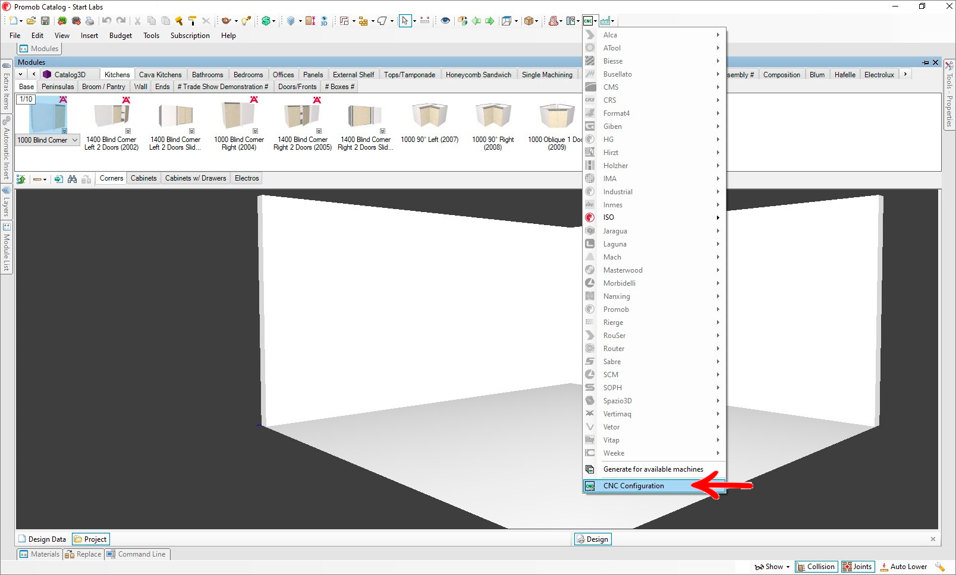956x575 pixels.
Task: Open the Materials panel button
Action: coord(39,554)
